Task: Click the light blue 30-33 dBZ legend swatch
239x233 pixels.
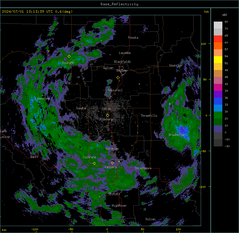Action: click(218, 108)
